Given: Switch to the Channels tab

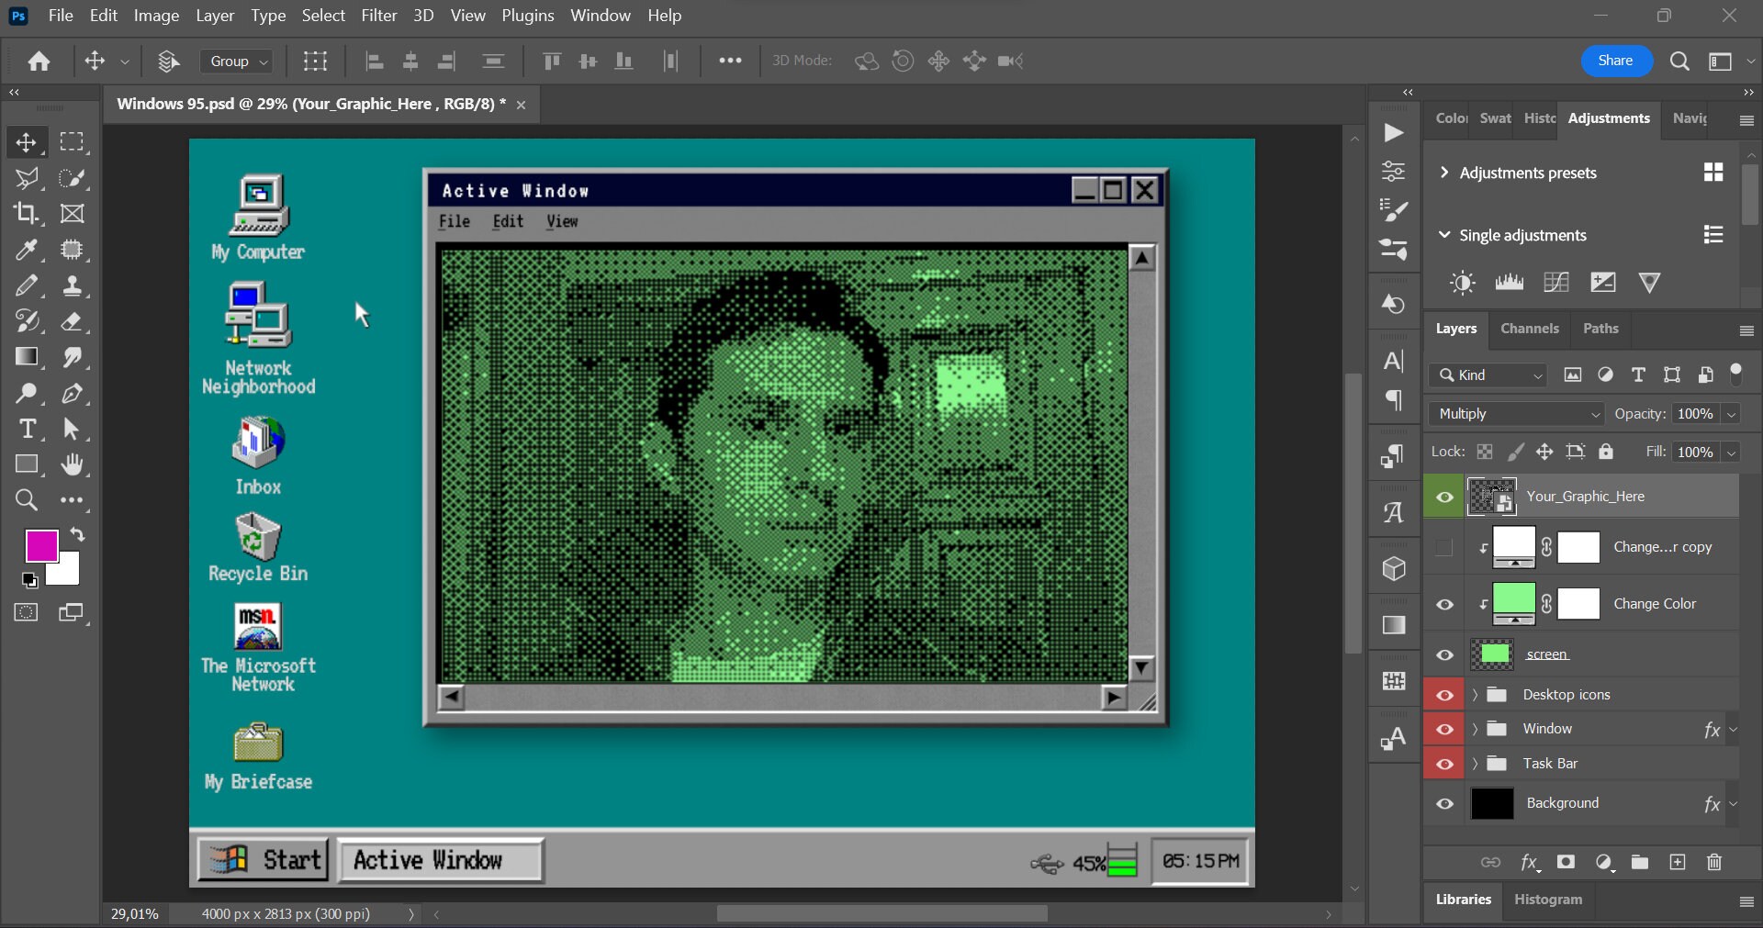Looking at the screenshot, I should coord(1530,328).
